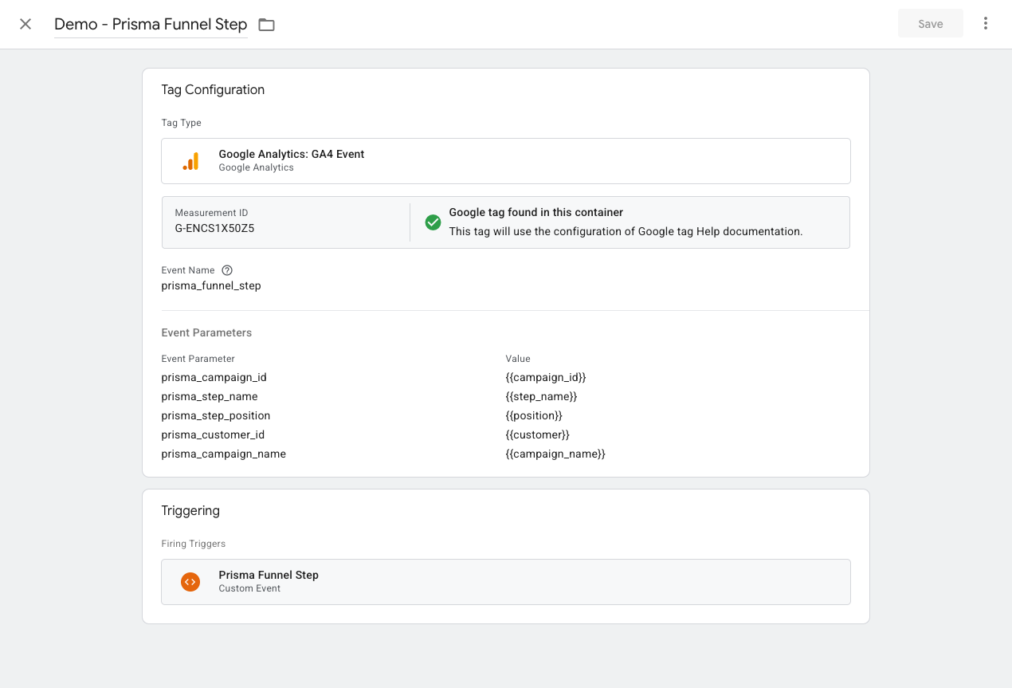1012x688 pixels.
Task: Click the prisma_step_position parameter
Action: coord(216,415)
